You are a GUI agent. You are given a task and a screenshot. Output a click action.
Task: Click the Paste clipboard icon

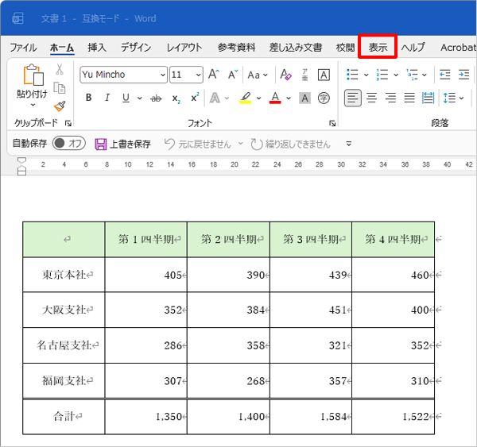pyautogui.click(x=33, y=75)
